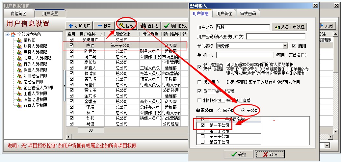Enable the 领导用户 checkbox

pyautogui.click(x=199, y=82)
